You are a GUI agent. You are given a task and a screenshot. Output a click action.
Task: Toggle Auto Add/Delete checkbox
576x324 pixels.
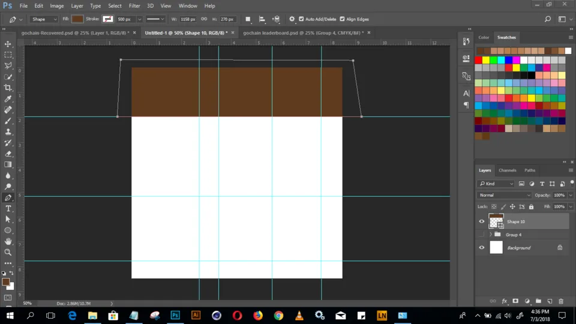(301, 19)
